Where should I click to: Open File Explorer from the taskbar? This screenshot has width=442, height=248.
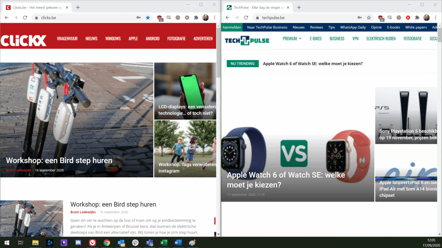[35, 243]
